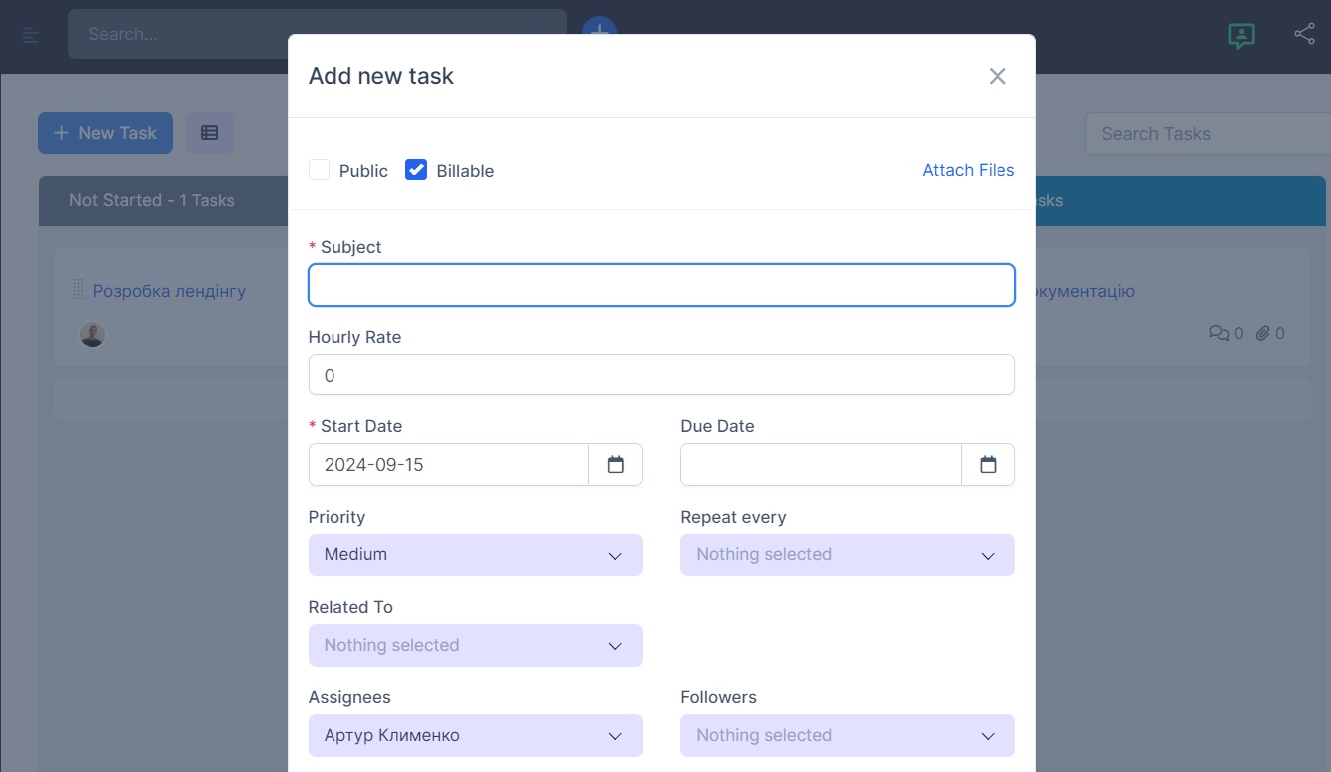Expand the Related To dropdown
The width and height of the screenshot is (1331, 772).
475,646
